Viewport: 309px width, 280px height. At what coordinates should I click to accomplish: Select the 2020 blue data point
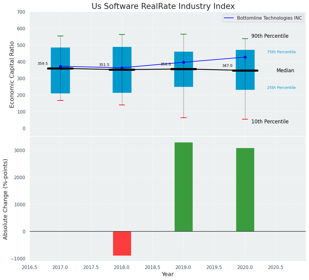(245, 57)
